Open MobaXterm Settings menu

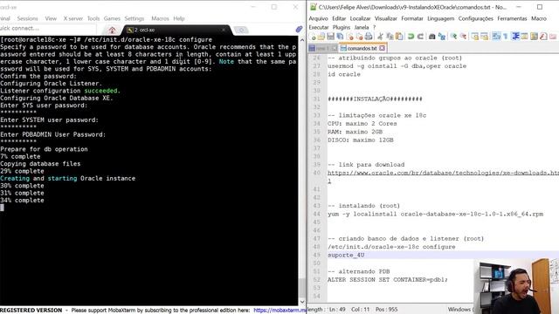click(x=135, y=18)
